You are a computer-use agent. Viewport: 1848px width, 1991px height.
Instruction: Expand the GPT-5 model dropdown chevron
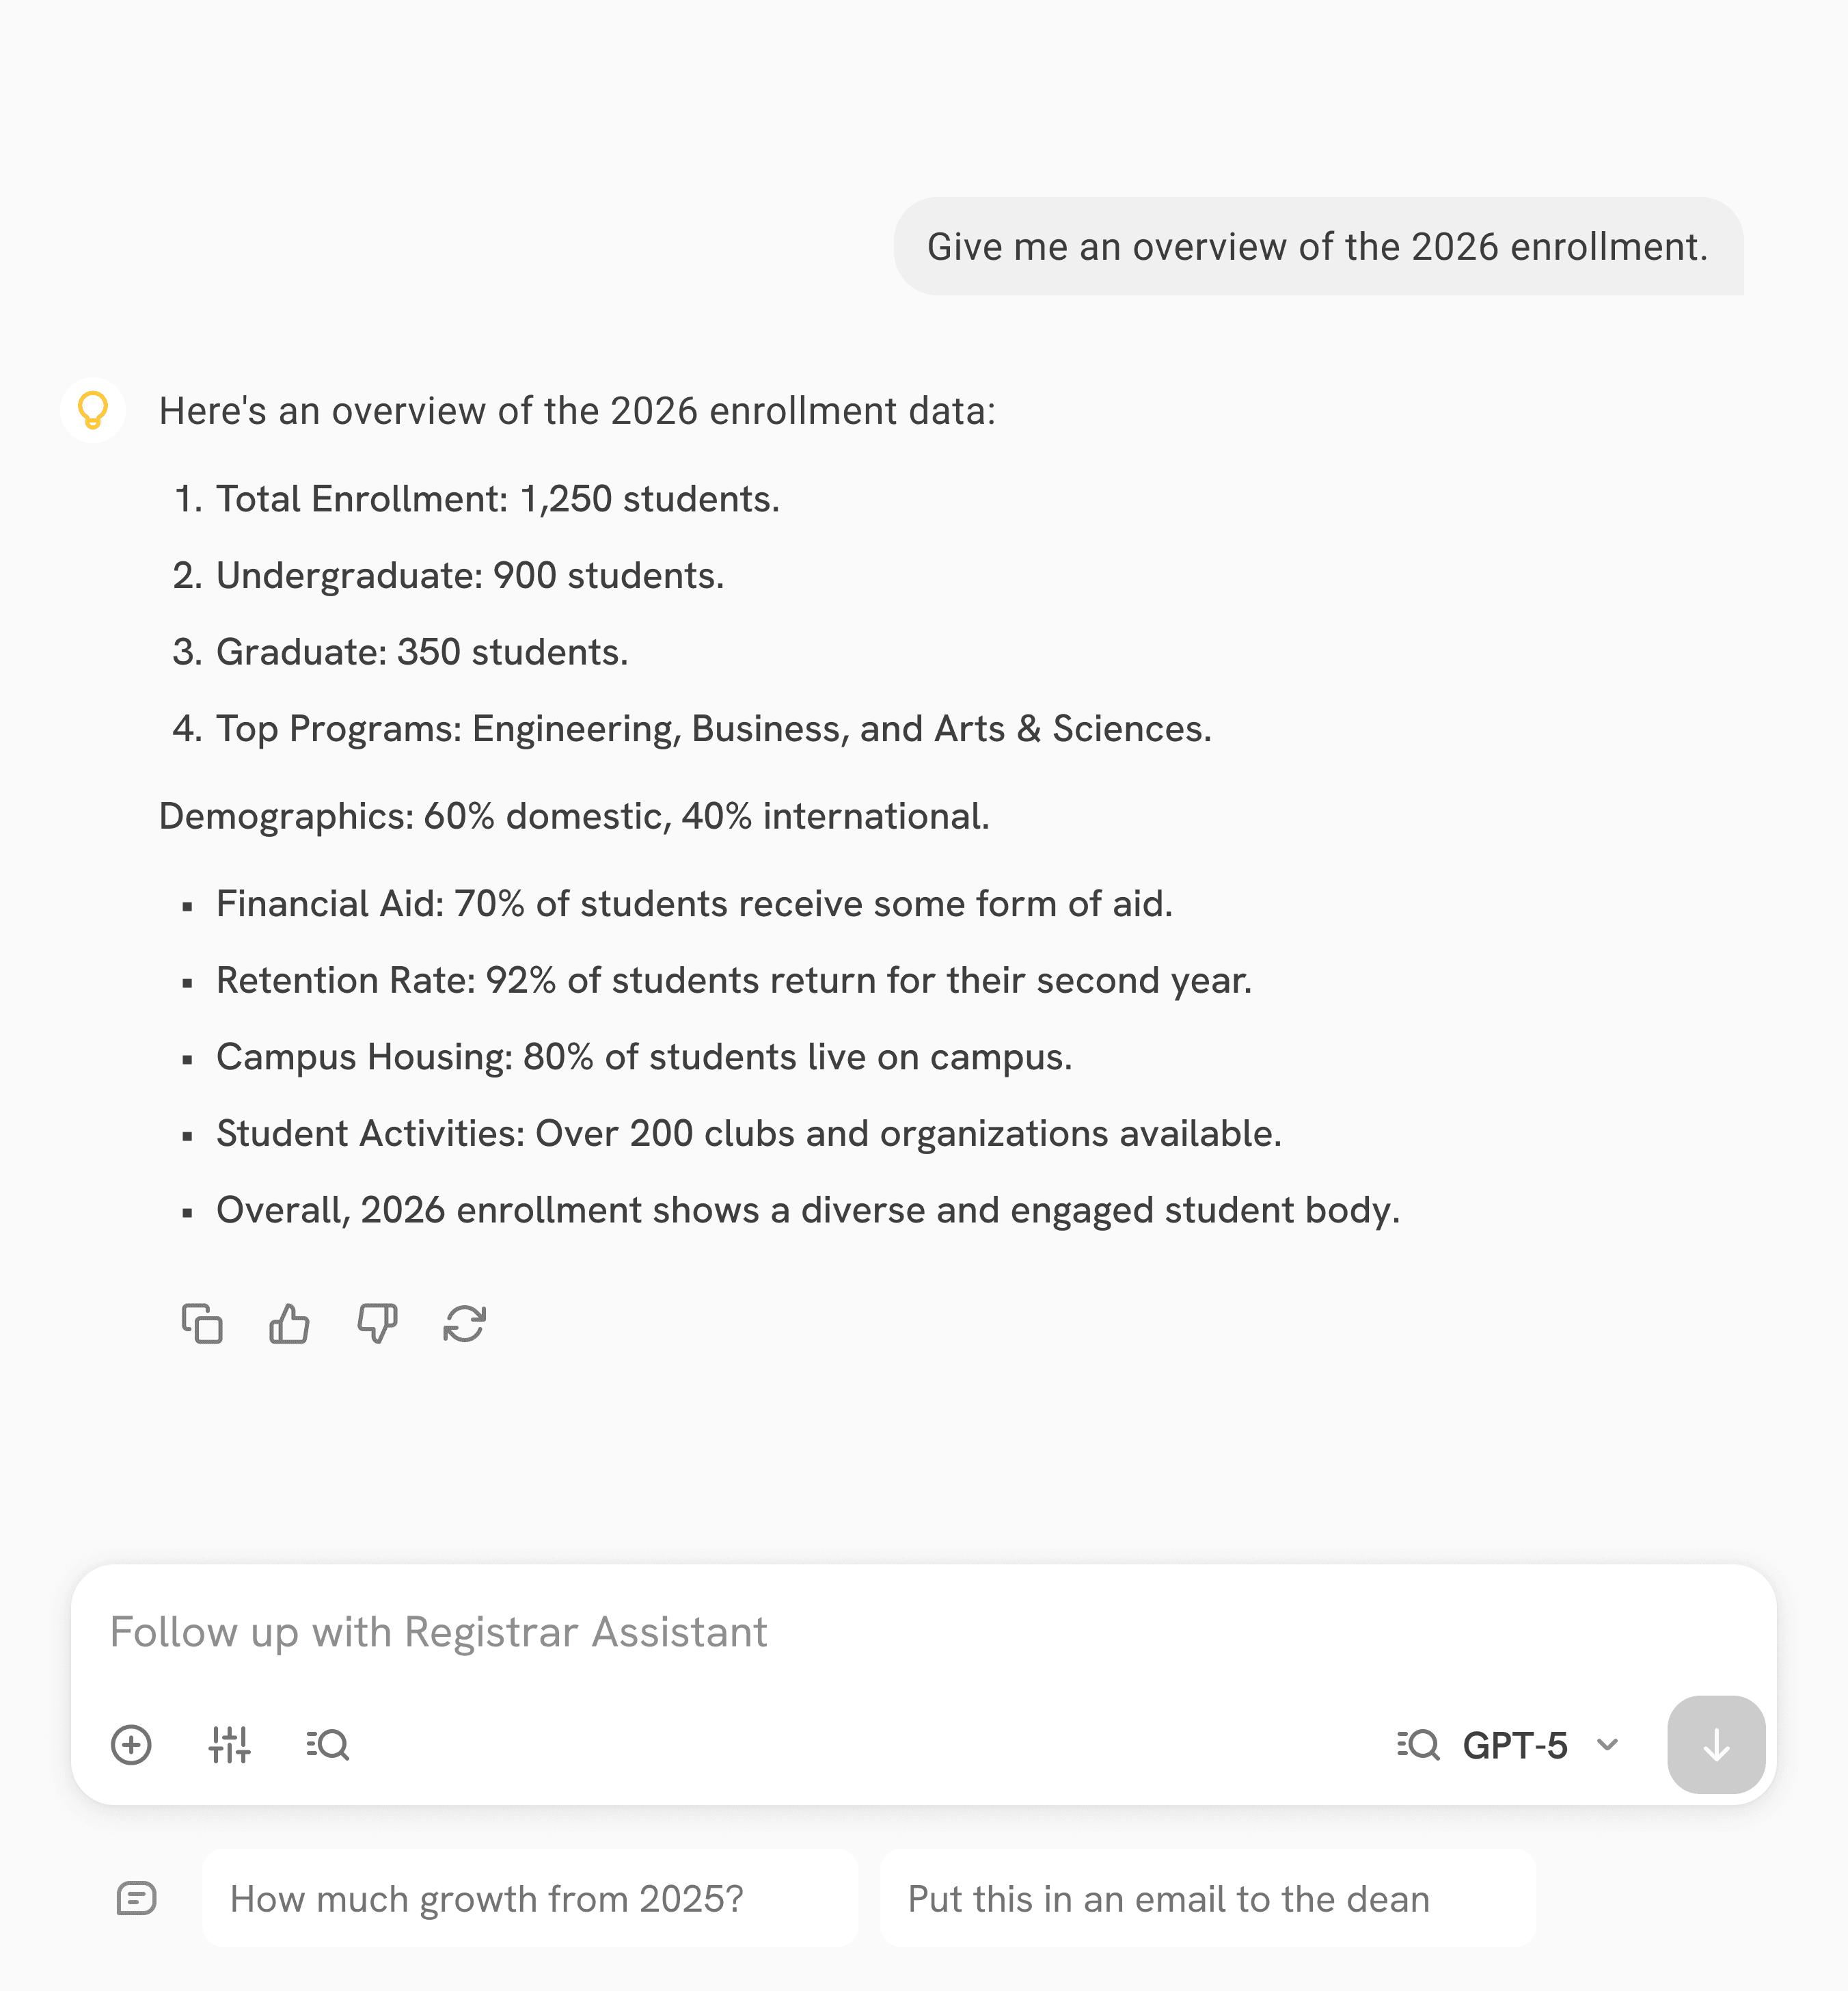[1607, 1745]
